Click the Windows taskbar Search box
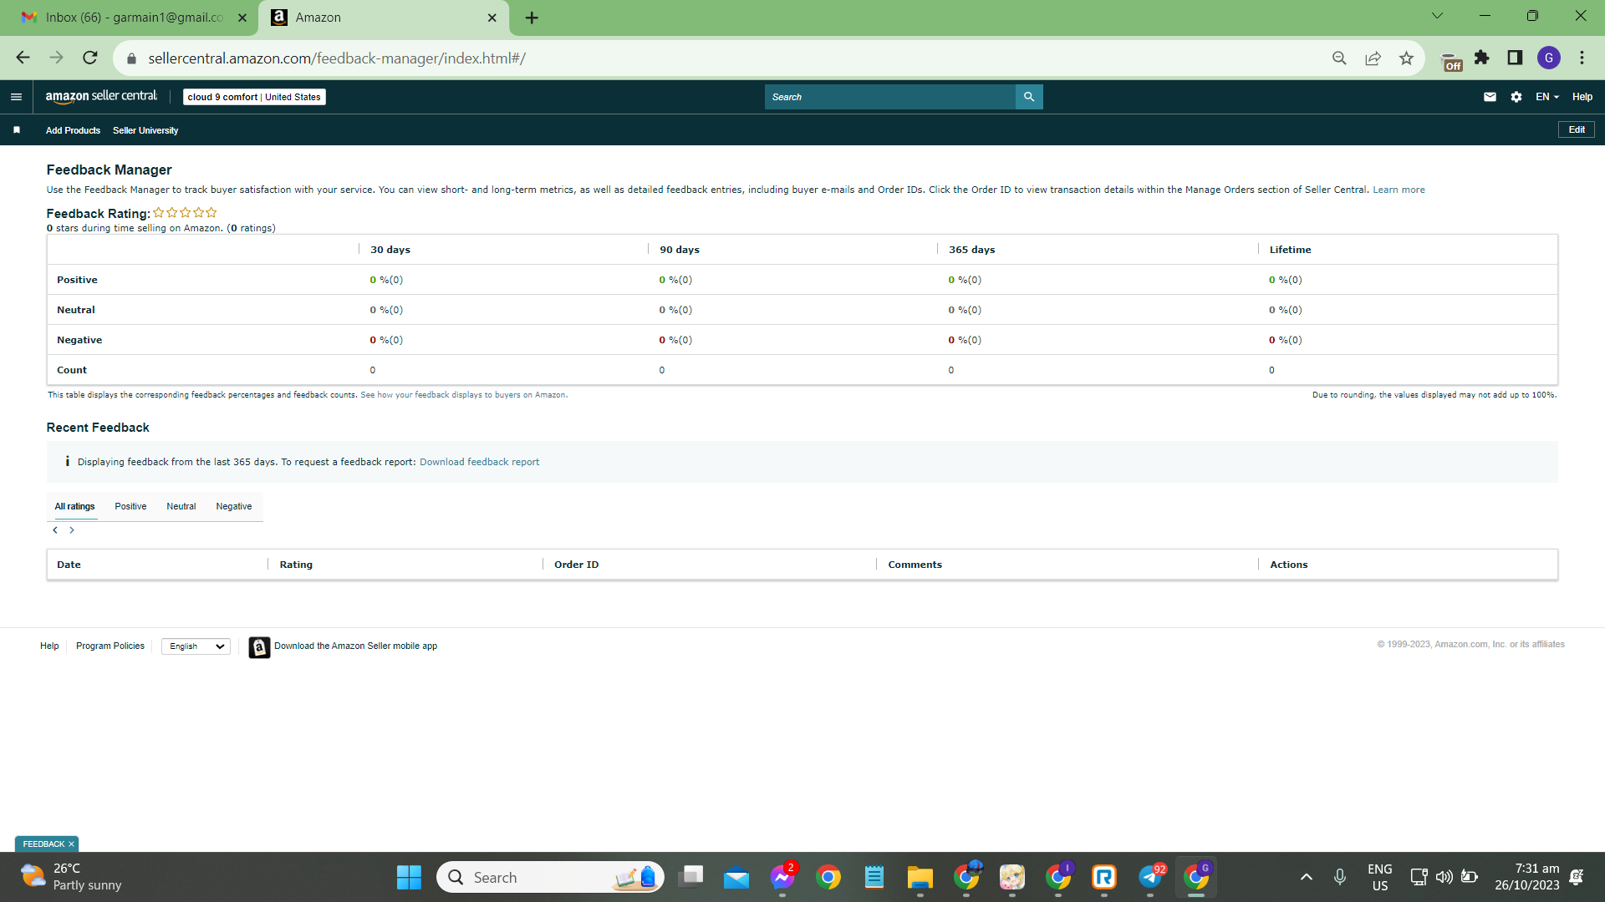Image resolution: width=1605 pixels, height=902 pixels. point(550,877)
